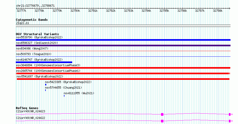Select the magenta exon box on NR_024623 near 32785k
Viewport: 238px width, 124px height.
coord(162,114)
